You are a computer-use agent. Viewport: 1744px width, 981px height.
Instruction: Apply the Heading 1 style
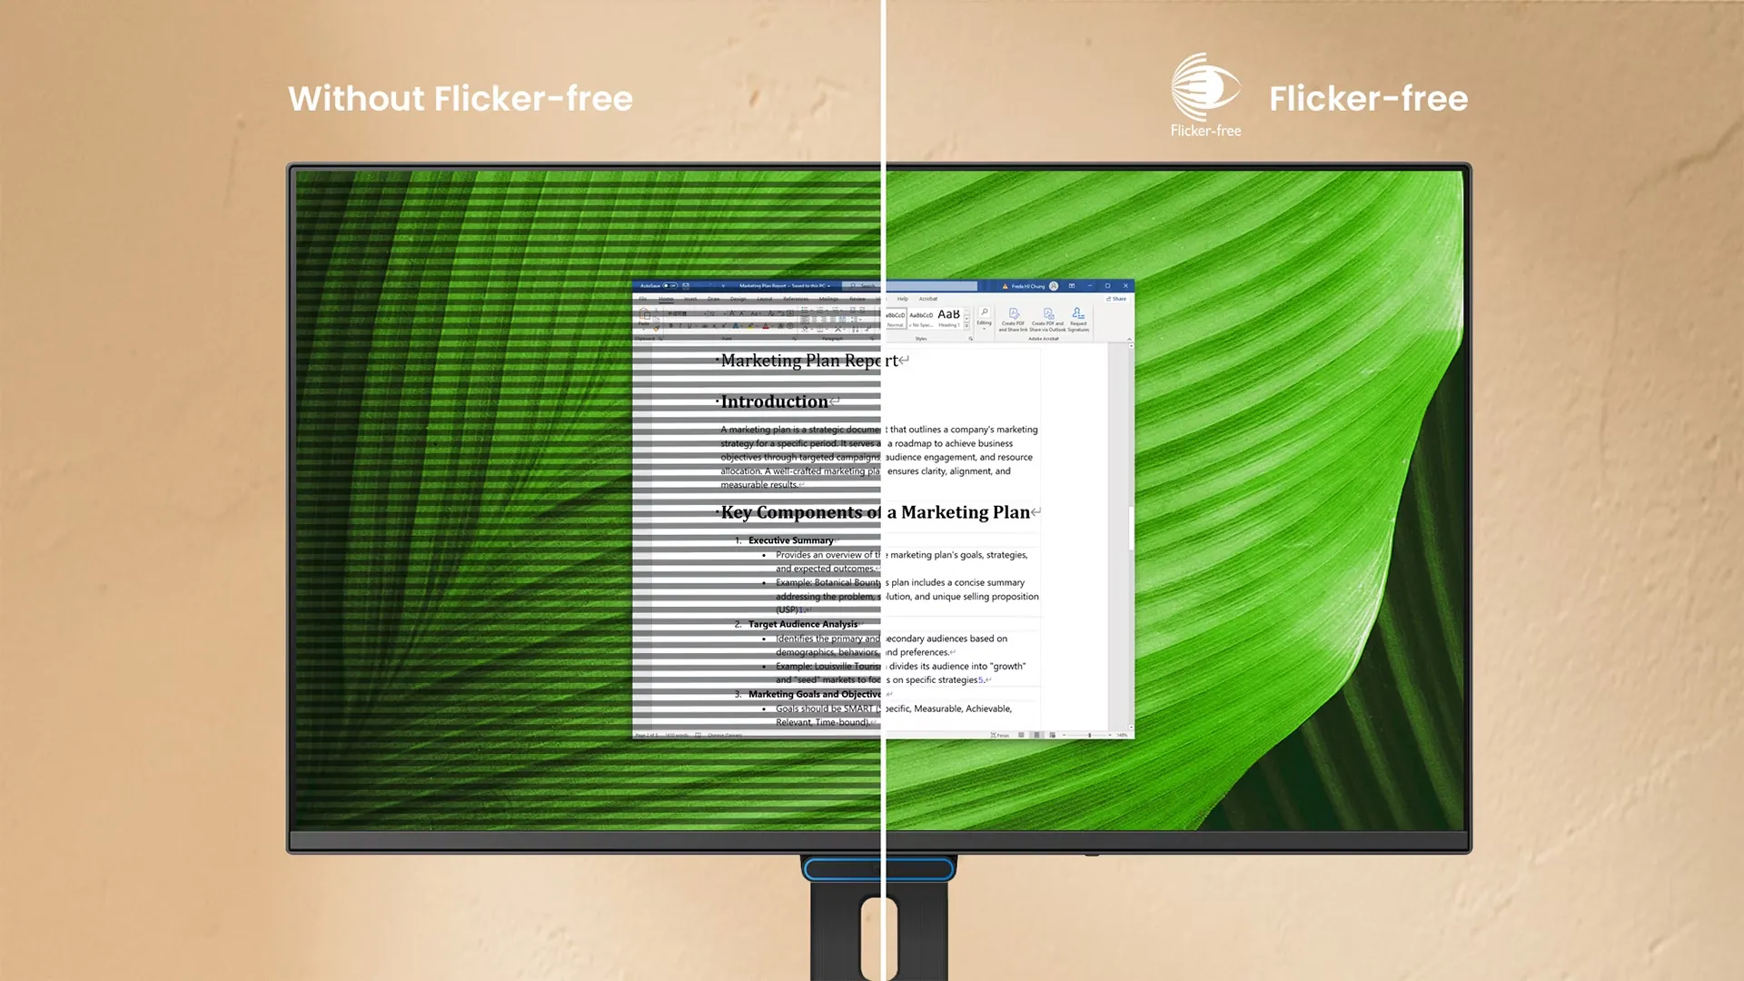coord(948,318)
